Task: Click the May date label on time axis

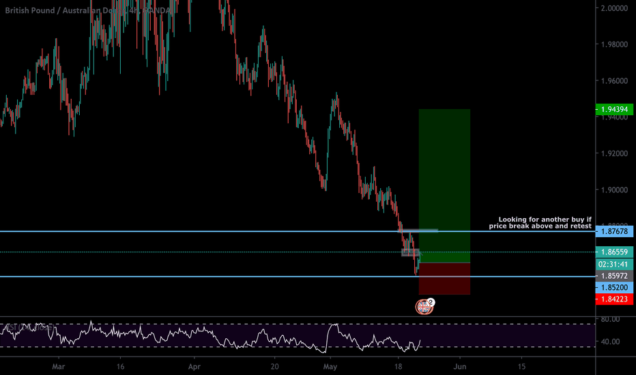Action: coord(330,367)
